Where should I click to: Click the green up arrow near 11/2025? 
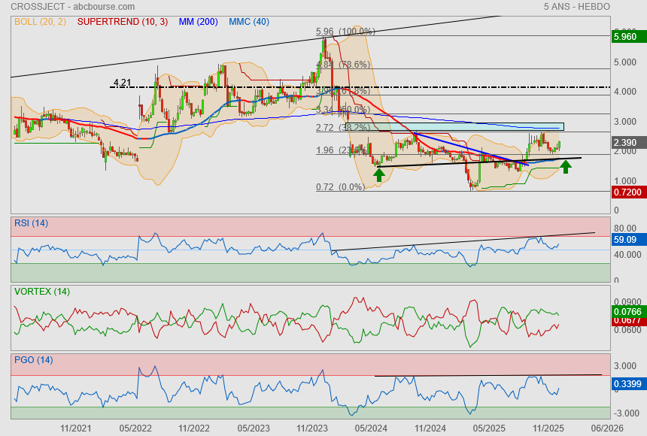566,166
